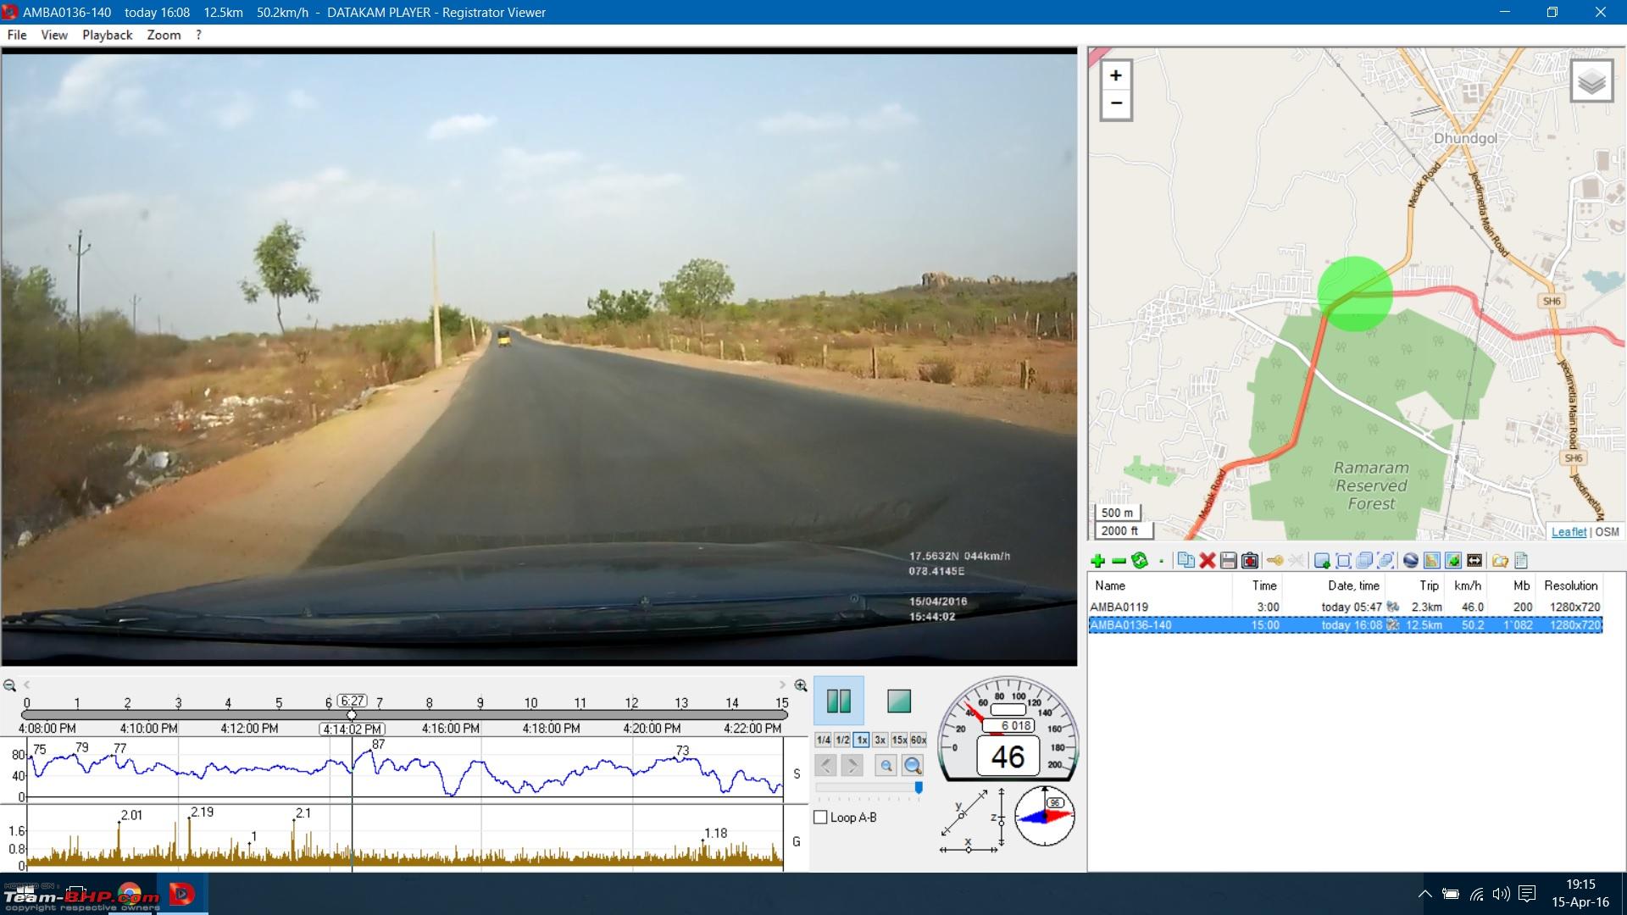Click small magnifier zoom-out playback button
Image resolution: width=1627 pixels, height=915 pixels.
click(886, 766)
